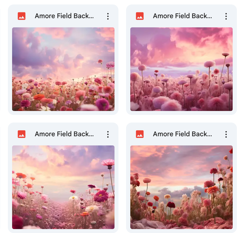Open the thumbnail with dark red flowers at dusk
239x233 pixels.
coord(181,187)
